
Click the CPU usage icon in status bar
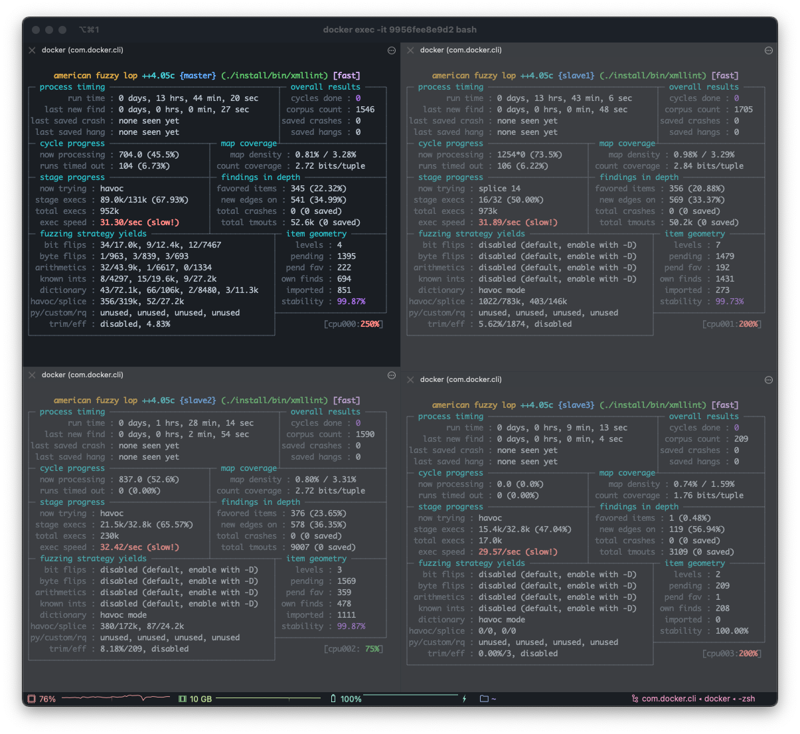(31, 699)
